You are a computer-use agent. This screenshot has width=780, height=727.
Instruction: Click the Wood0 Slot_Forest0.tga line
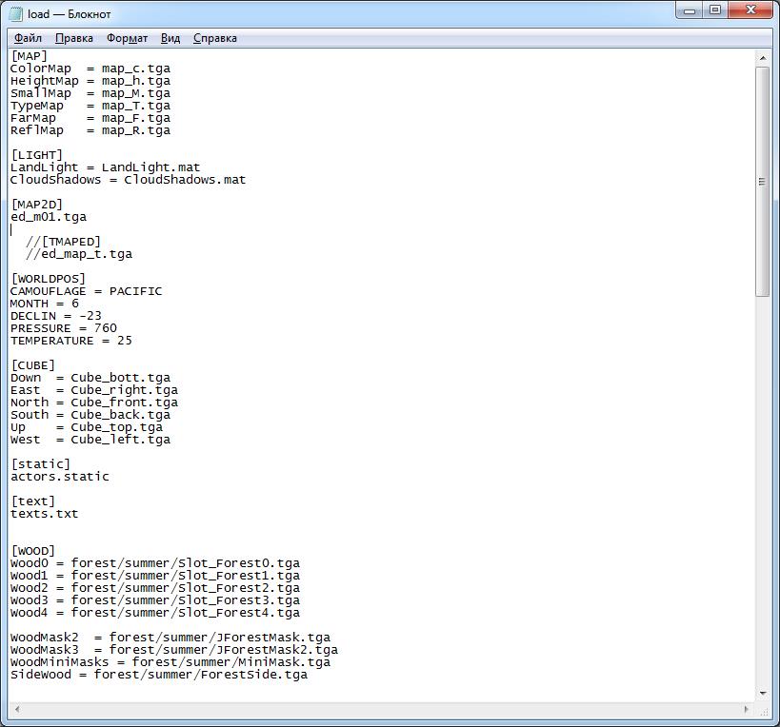(155, 563)
